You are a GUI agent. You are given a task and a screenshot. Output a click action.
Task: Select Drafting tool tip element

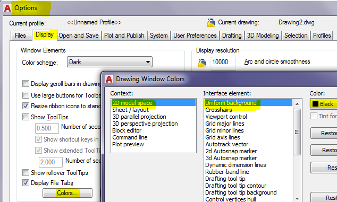(248, 179)
